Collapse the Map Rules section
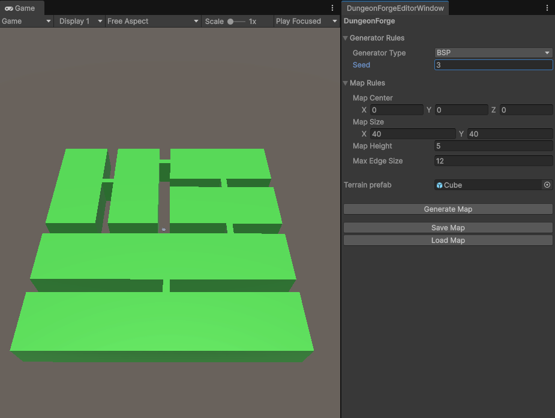 (x=346, y=83)
